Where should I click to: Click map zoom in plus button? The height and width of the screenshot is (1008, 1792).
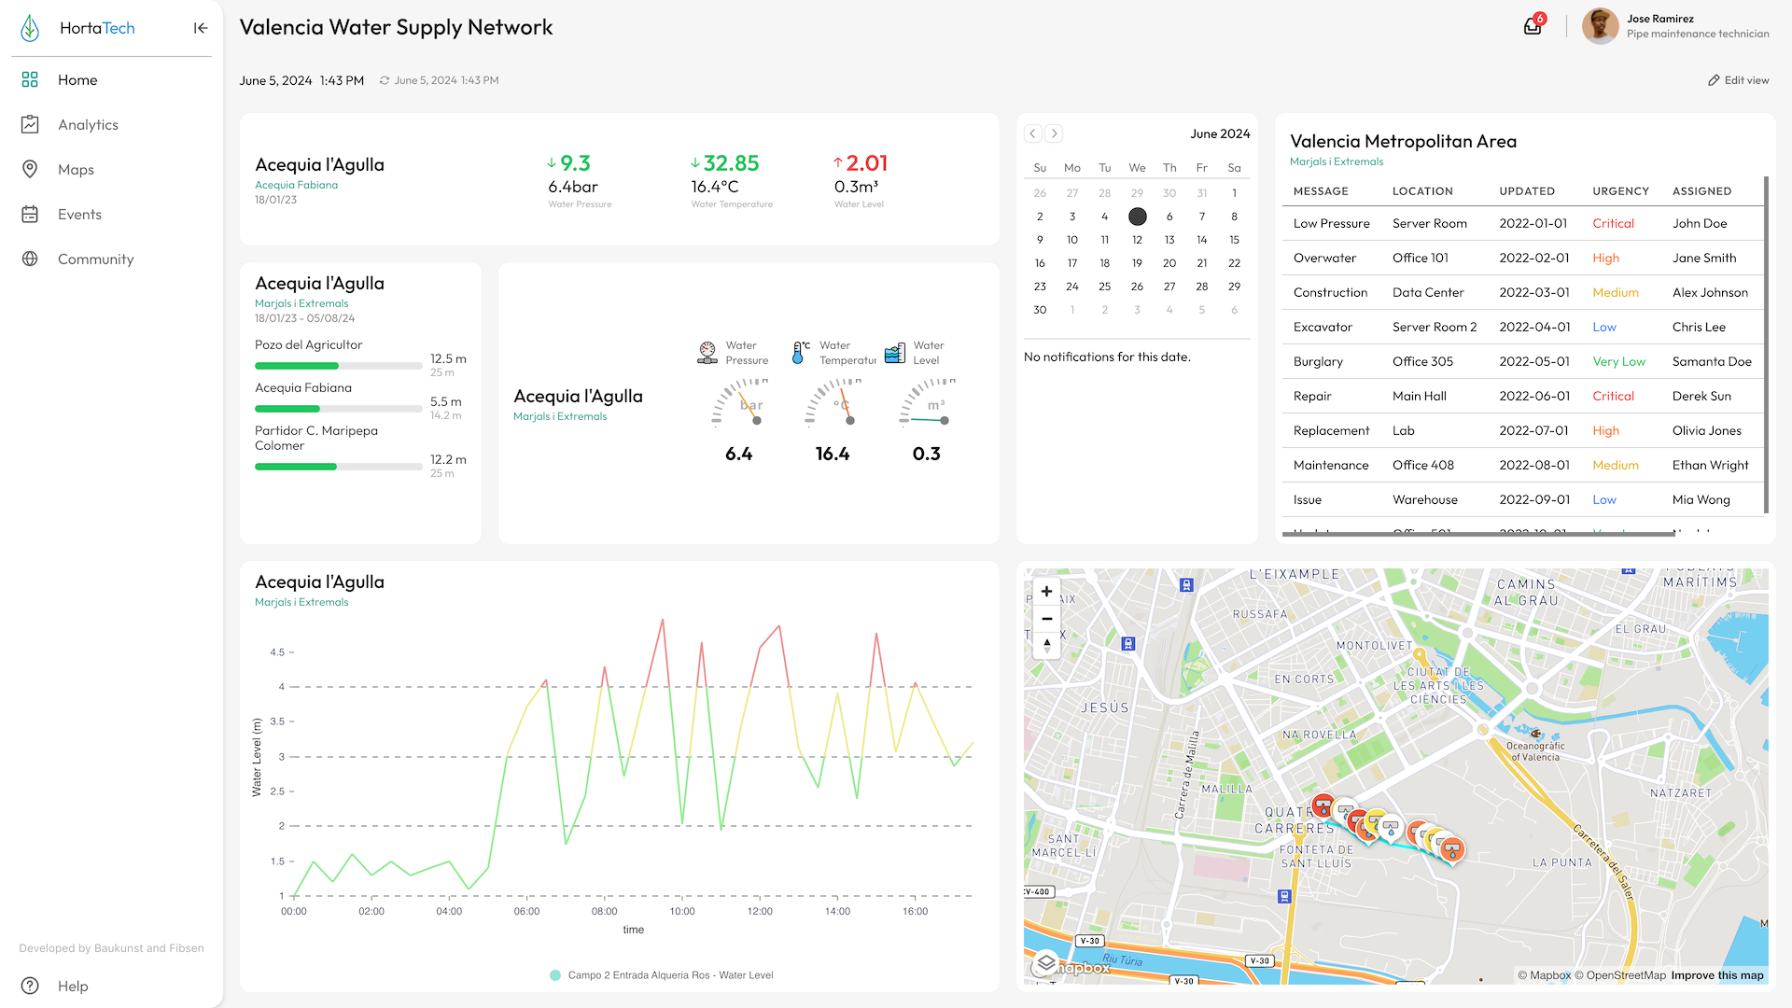coord(1046,592)
